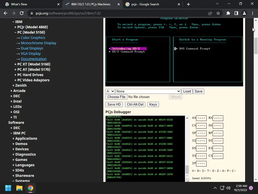
Task: Reload the current page
Action: (x=22, y=13)
